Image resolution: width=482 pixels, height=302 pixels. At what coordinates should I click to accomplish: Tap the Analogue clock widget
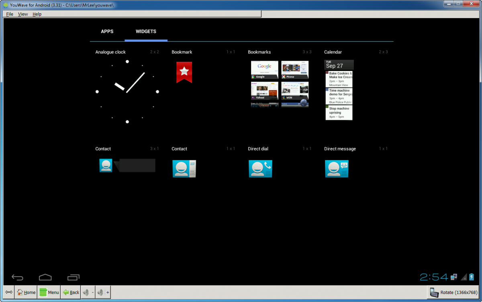(127, 91)
